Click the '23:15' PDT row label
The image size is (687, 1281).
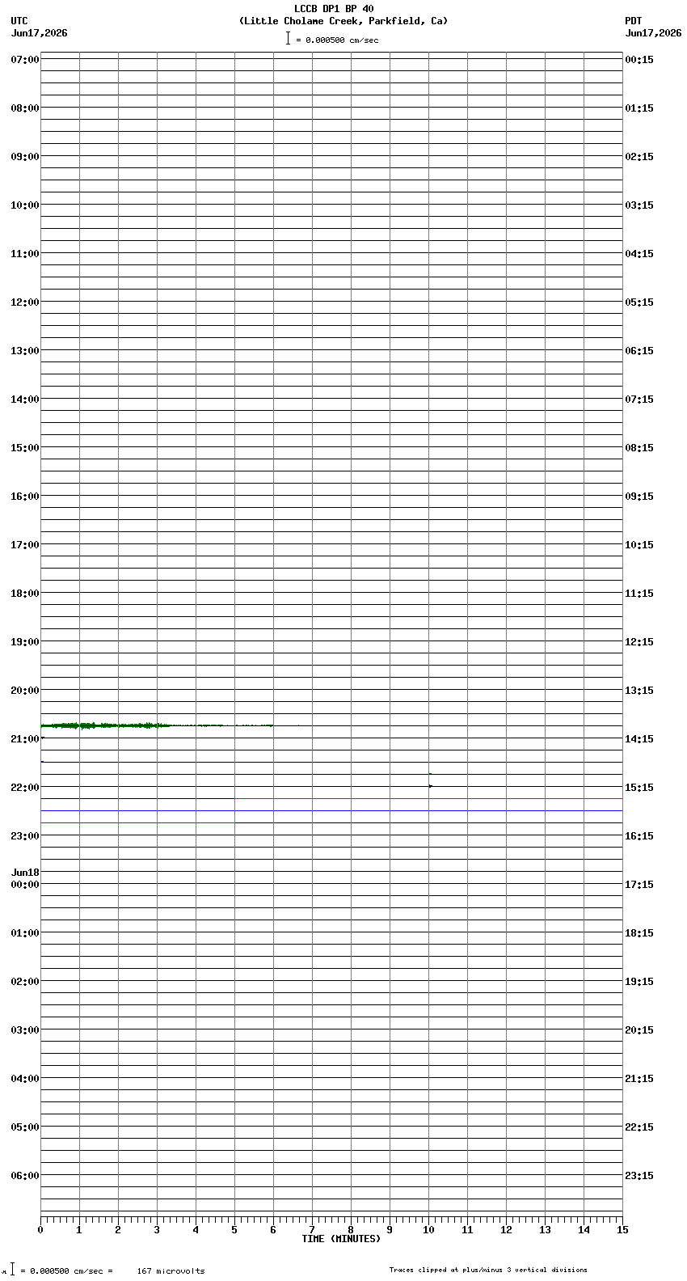[x=639, y=1176]
